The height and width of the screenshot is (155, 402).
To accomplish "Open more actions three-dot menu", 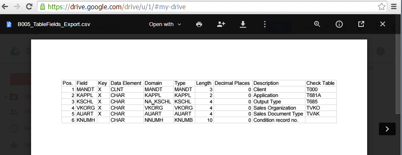I will coord(265,24).
